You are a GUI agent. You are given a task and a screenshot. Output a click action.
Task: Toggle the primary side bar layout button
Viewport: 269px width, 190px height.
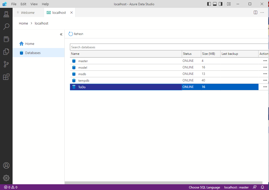coord(209,4)
